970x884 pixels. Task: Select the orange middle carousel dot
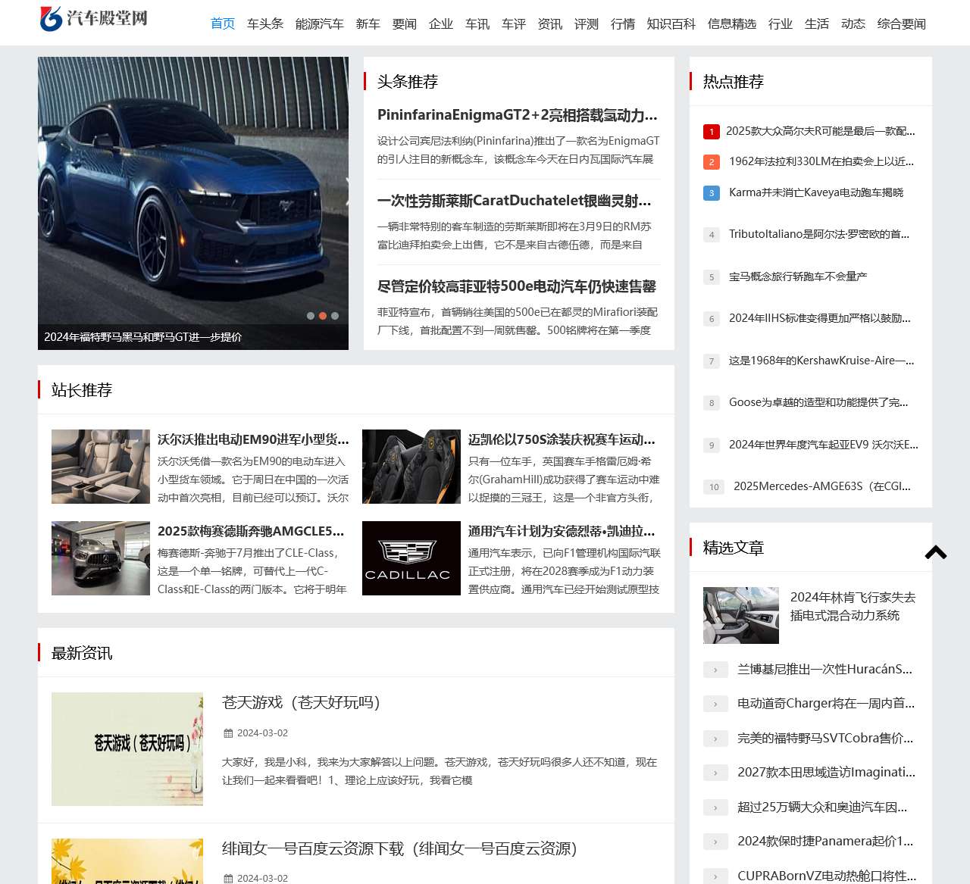pyautogui.click(x=323, y=316)
